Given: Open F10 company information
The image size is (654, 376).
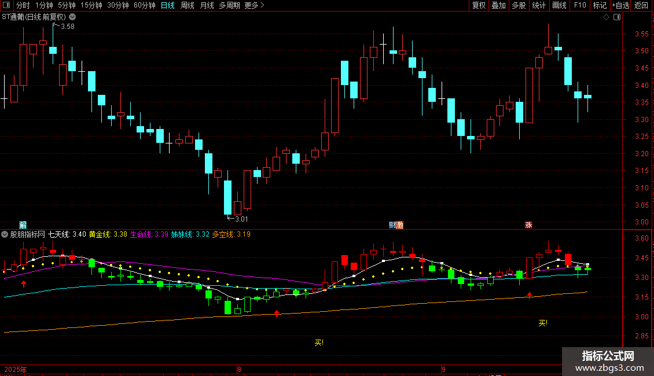Looking at the screenshot, I should pos(580,5).
